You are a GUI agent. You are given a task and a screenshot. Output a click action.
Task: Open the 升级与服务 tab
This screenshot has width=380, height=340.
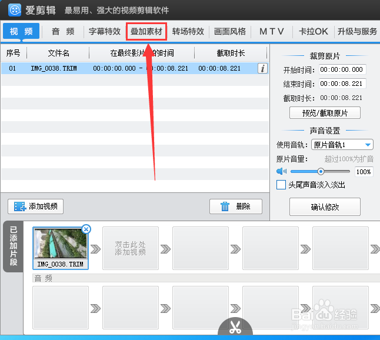[x=358, y=32]
